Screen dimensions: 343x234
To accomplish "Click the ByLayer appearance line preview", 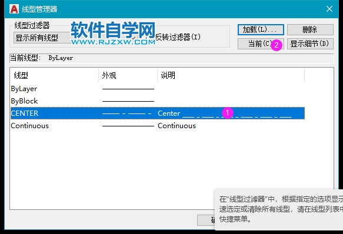I will (x=128, y=89).
